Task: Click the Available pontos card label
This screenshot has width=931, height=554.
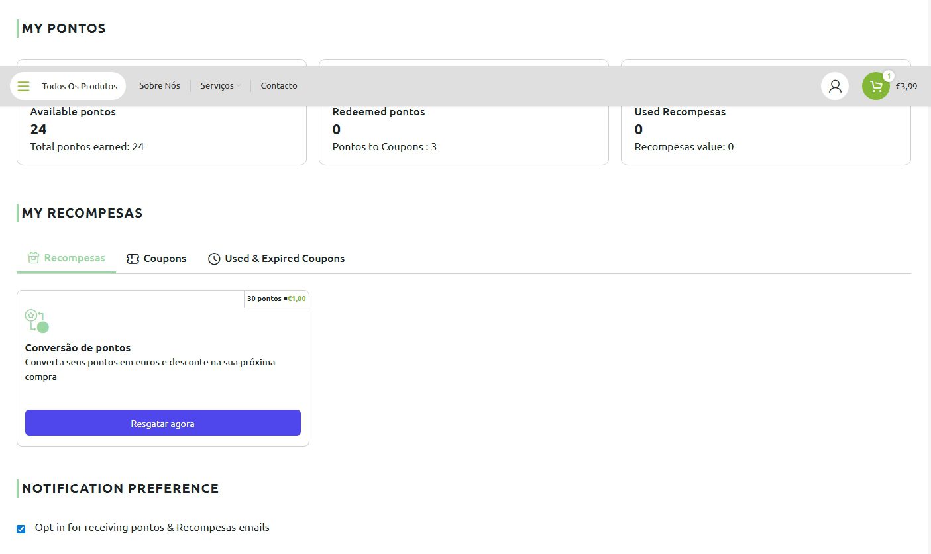Action: point(73,112)
